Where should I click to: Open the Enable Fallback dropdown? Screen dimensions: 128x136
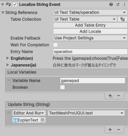point(90,38)
